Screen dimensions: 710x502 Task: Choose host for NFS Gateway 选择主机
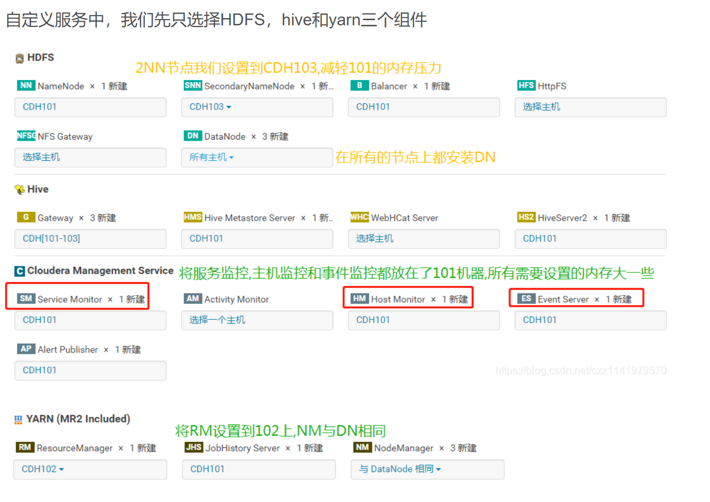[90, 157]
